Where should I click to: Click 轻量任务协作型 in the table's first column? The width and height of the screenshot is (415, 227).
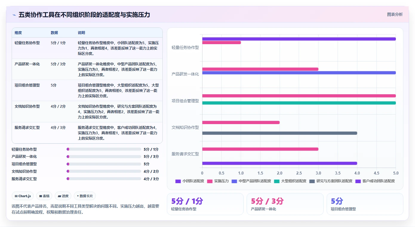pos(27,43)
